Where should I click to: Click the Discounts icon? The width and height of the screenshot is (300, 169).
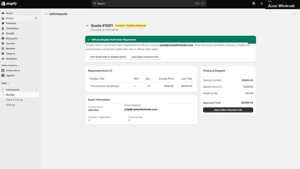3,38
